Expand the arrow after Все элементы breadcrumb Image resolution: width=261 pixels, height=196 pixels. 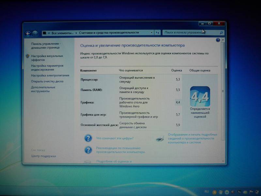pos(76,33)
